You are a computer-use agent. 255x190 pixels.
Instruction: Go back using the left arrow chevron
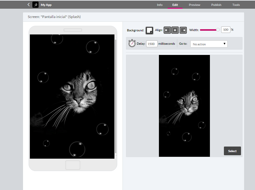coord(29,5)
